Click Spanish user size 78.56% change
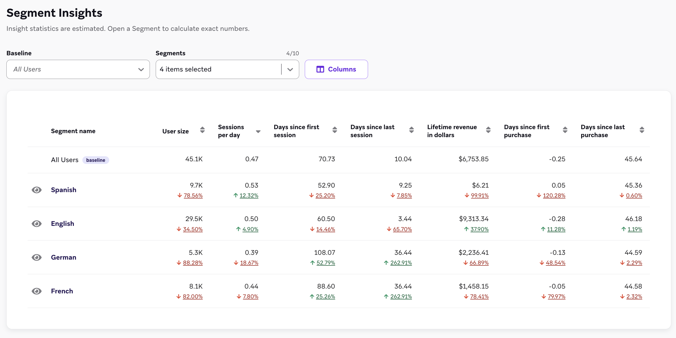The width and height of the screenshot is (676, 338). coord(193,196)
